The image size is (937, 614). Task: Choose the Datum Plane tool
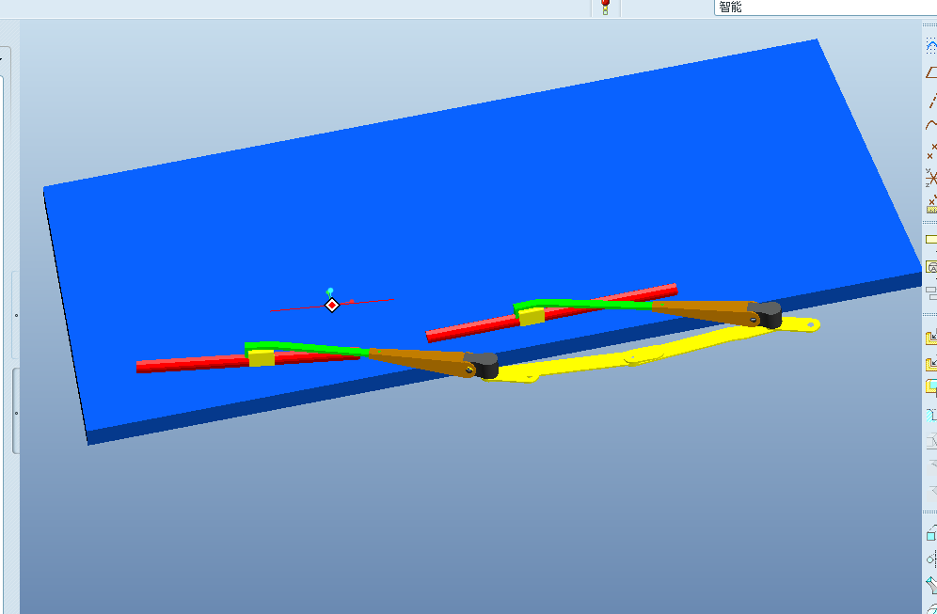coord(931,72)
